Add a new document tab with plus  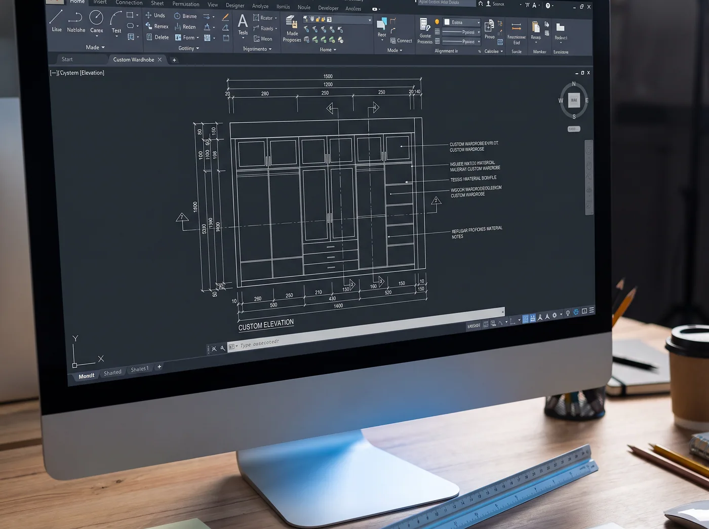pos(174,60)
